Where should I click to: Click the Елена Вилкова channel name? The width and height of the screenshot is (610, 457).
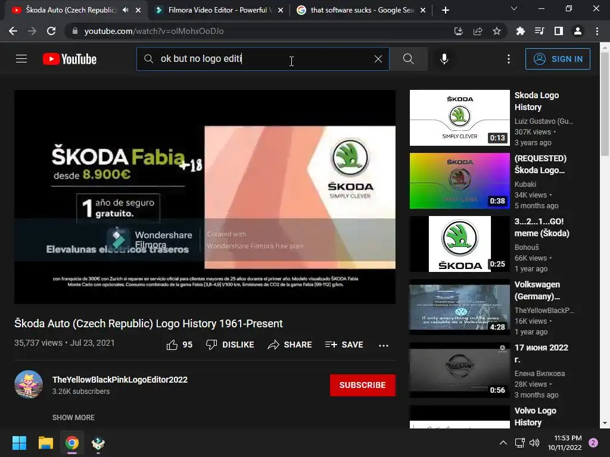[540, 374]
